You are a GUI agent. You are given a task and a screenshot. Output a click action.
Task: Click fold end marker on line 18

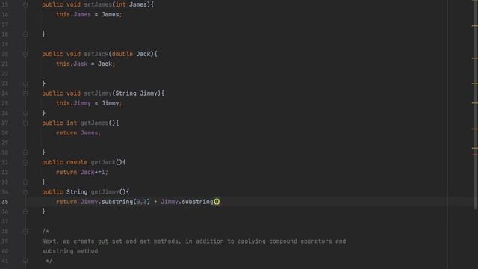click(x=25, y=34)
